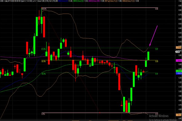Click the Fibonacci anchor point at the top
The image size is (182, 121).
coord(42,8)
